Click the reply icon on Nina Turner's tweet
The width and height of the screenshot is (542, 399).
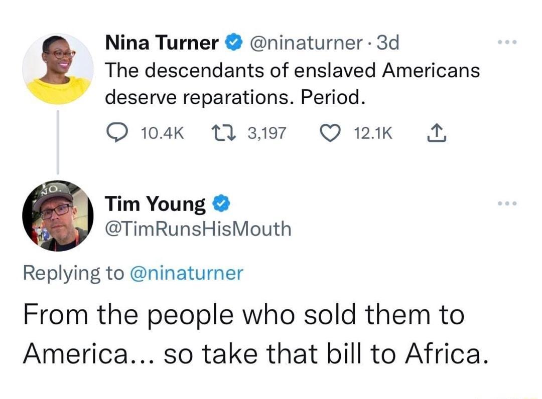coord(117,133)
